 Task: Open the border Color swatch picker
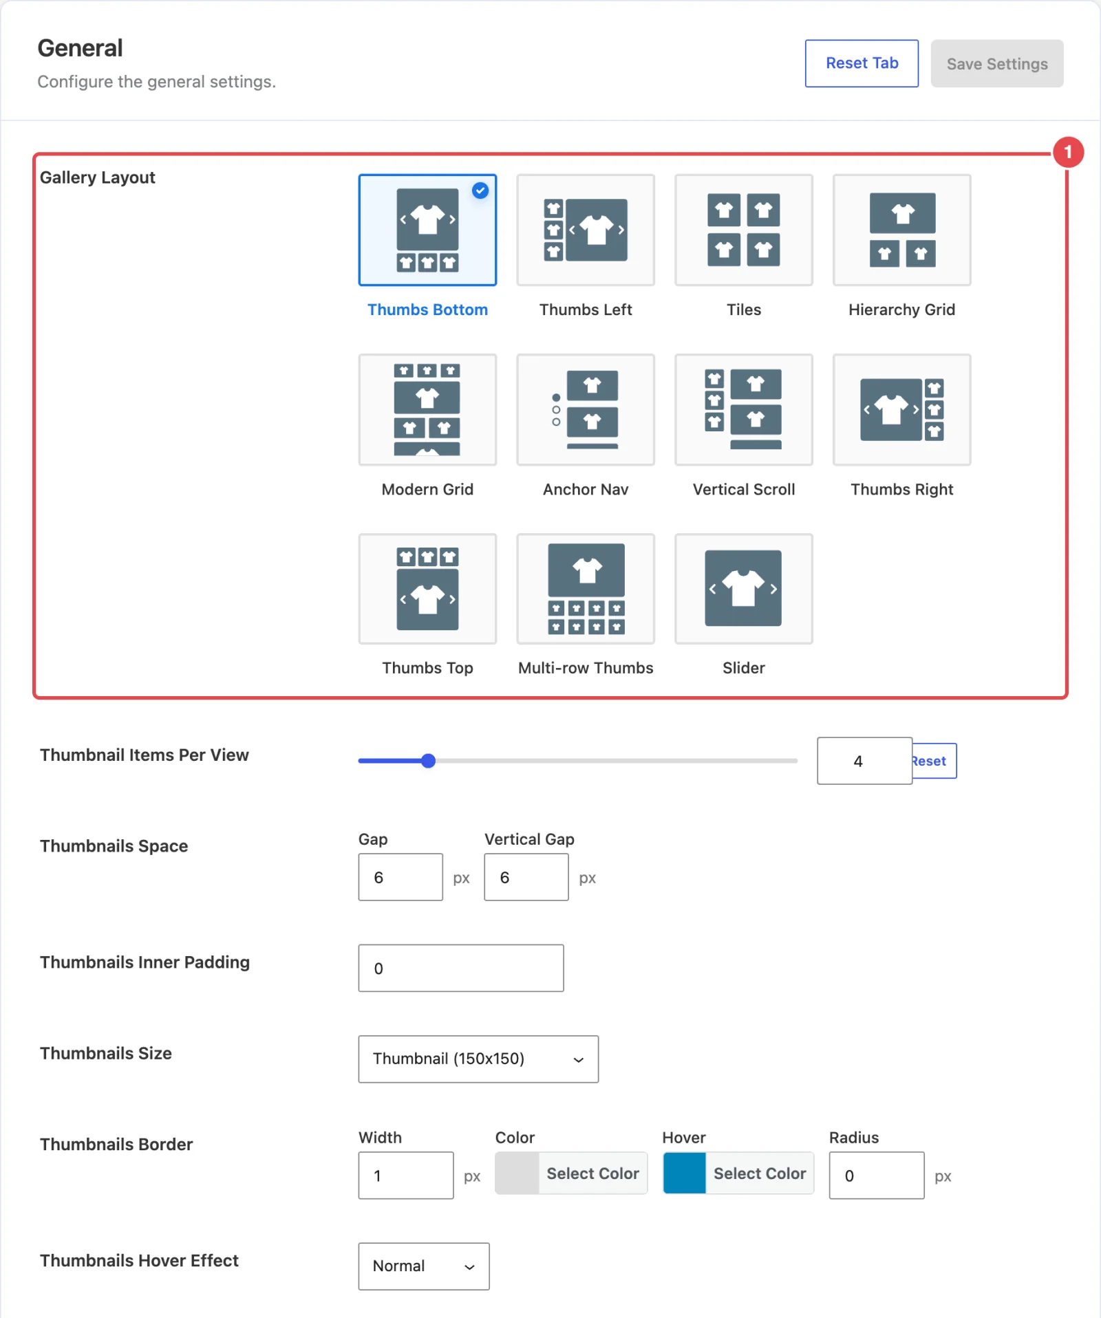tap(571, 1174)
